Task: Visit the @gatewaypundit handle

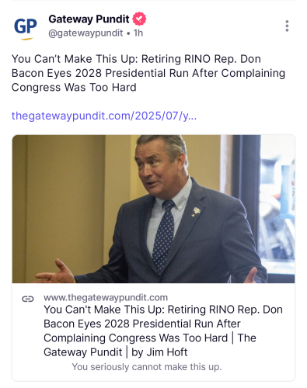Action: [x=85, y=33]
